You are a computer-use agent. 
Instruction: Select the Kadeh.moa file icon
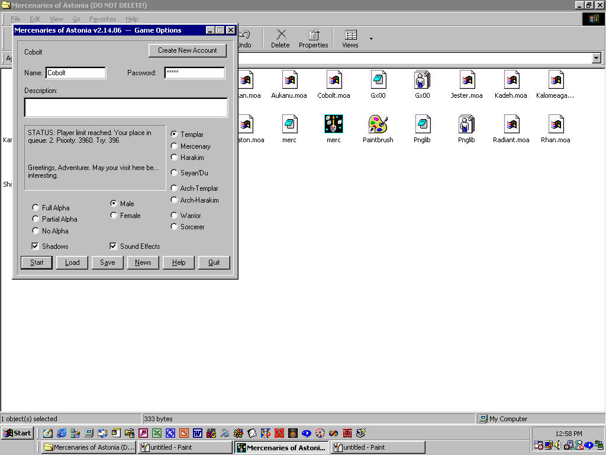(511, 80)
